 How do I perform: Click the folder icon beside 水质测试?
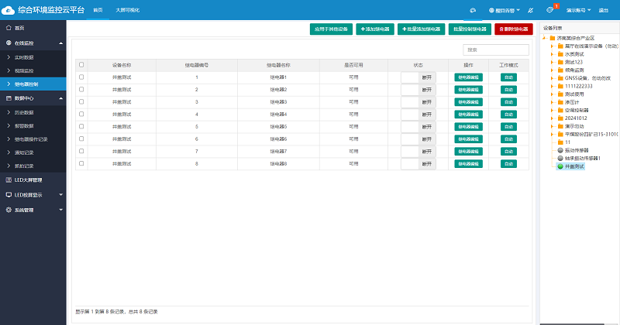560,54
